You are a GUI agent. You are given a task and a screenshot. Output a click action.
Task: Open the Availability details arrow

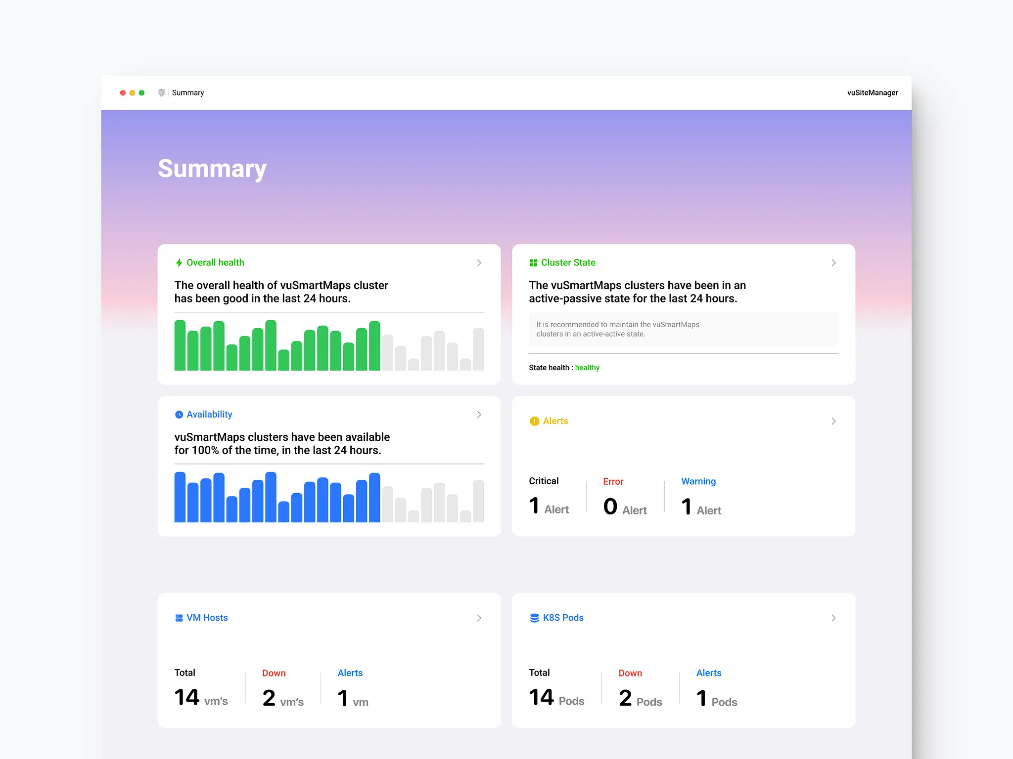point(479,415)
